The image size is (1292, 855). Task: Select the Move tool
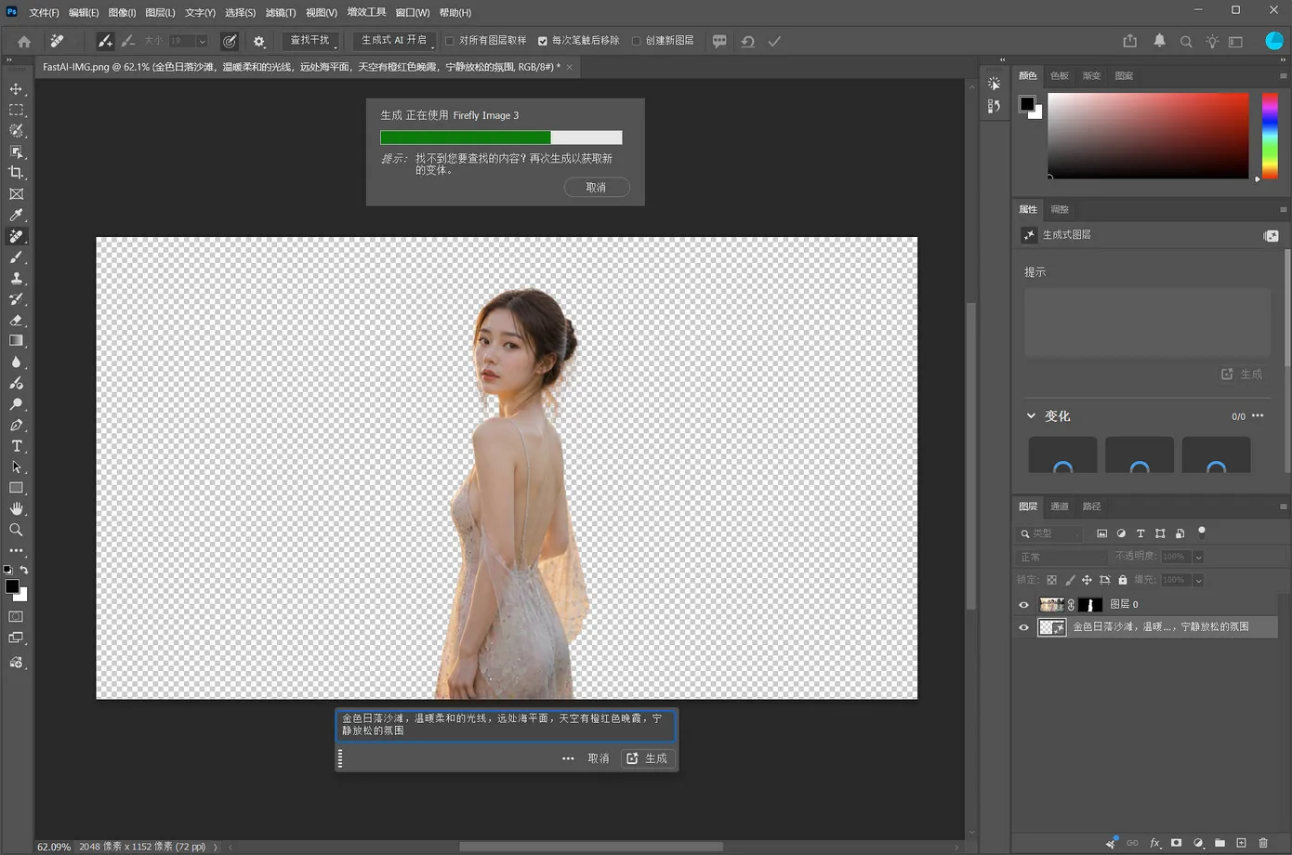pyautogui.click(x=16, y=89)
